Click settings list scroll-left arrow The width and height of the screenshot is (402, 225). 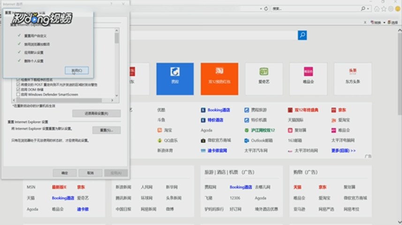point(15,100)
